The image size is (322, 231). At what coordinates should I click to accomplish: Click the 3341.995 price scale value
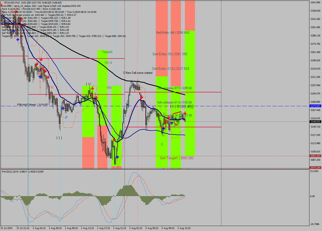pyautogui.click(x=315, y=2)
